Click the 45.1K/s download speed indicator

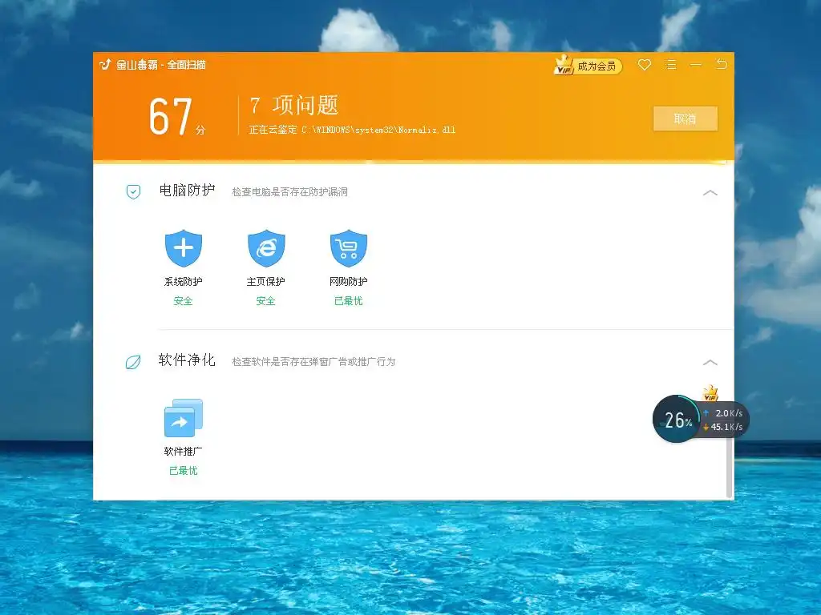[x=723, y=428]
